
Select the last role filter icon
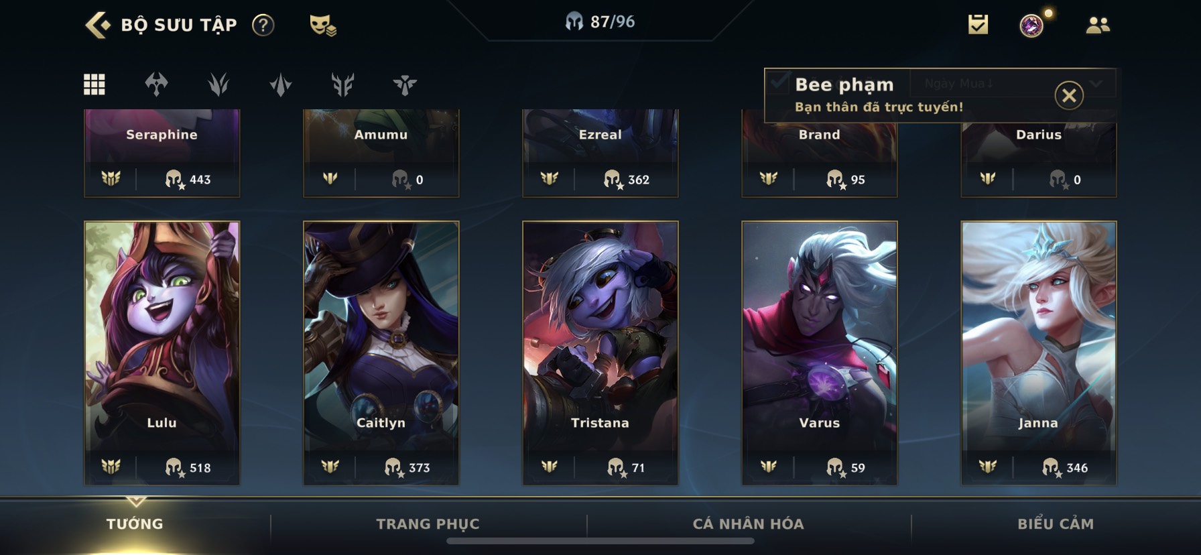tap(405, 84)
